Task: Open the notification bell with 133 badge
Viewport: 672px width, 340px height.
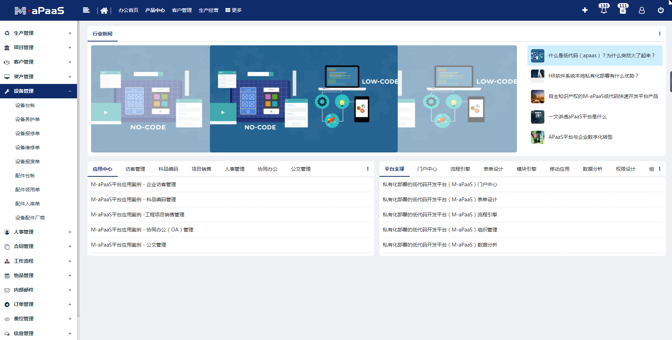Action: (x=604, y=9)
